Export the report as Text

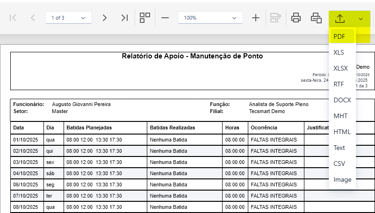[x=342, y=148]
